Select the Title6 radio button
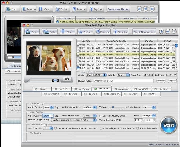Image resolution: width=180 pixels, height=147 pixels. click(x=78, y=61)
